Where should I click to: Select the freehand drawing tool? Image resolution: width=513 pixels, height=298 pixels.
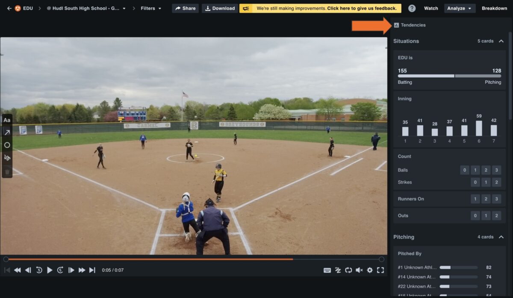pos(7,158)
